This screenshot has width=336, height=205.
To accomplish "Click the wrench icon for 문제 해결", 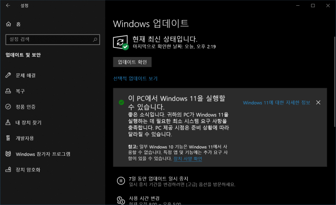I will click(8, 75).
